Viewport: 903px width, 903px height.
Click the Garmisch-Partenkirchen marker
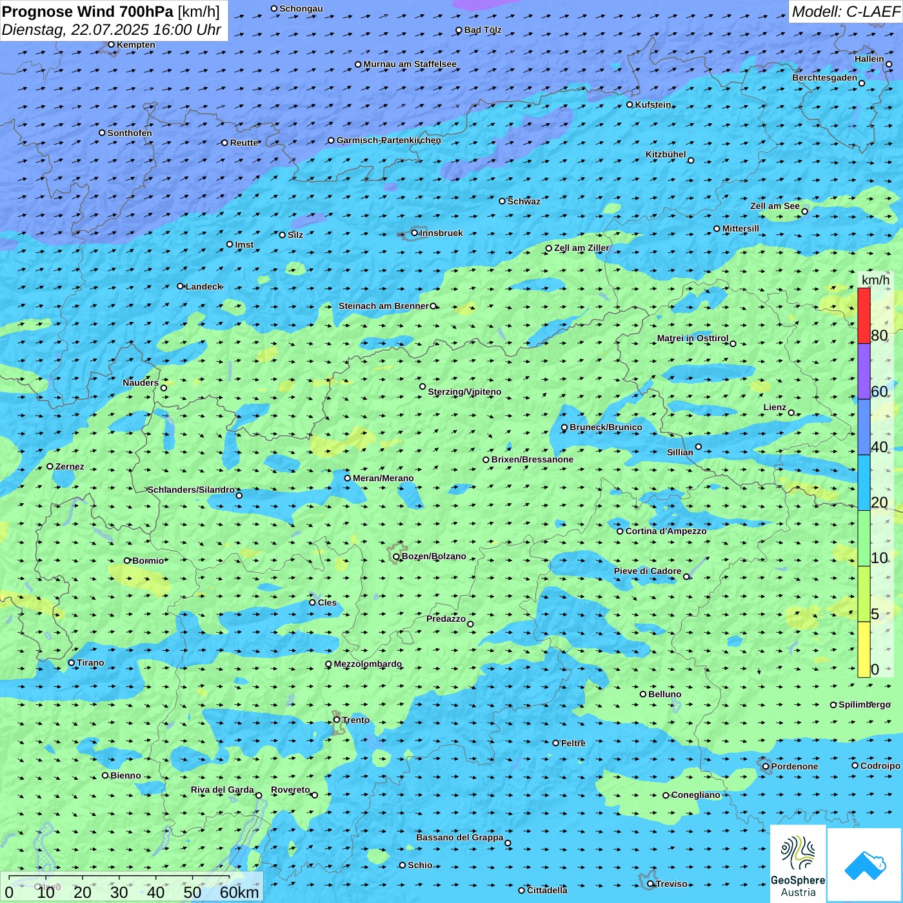click(x=331, y=140)
